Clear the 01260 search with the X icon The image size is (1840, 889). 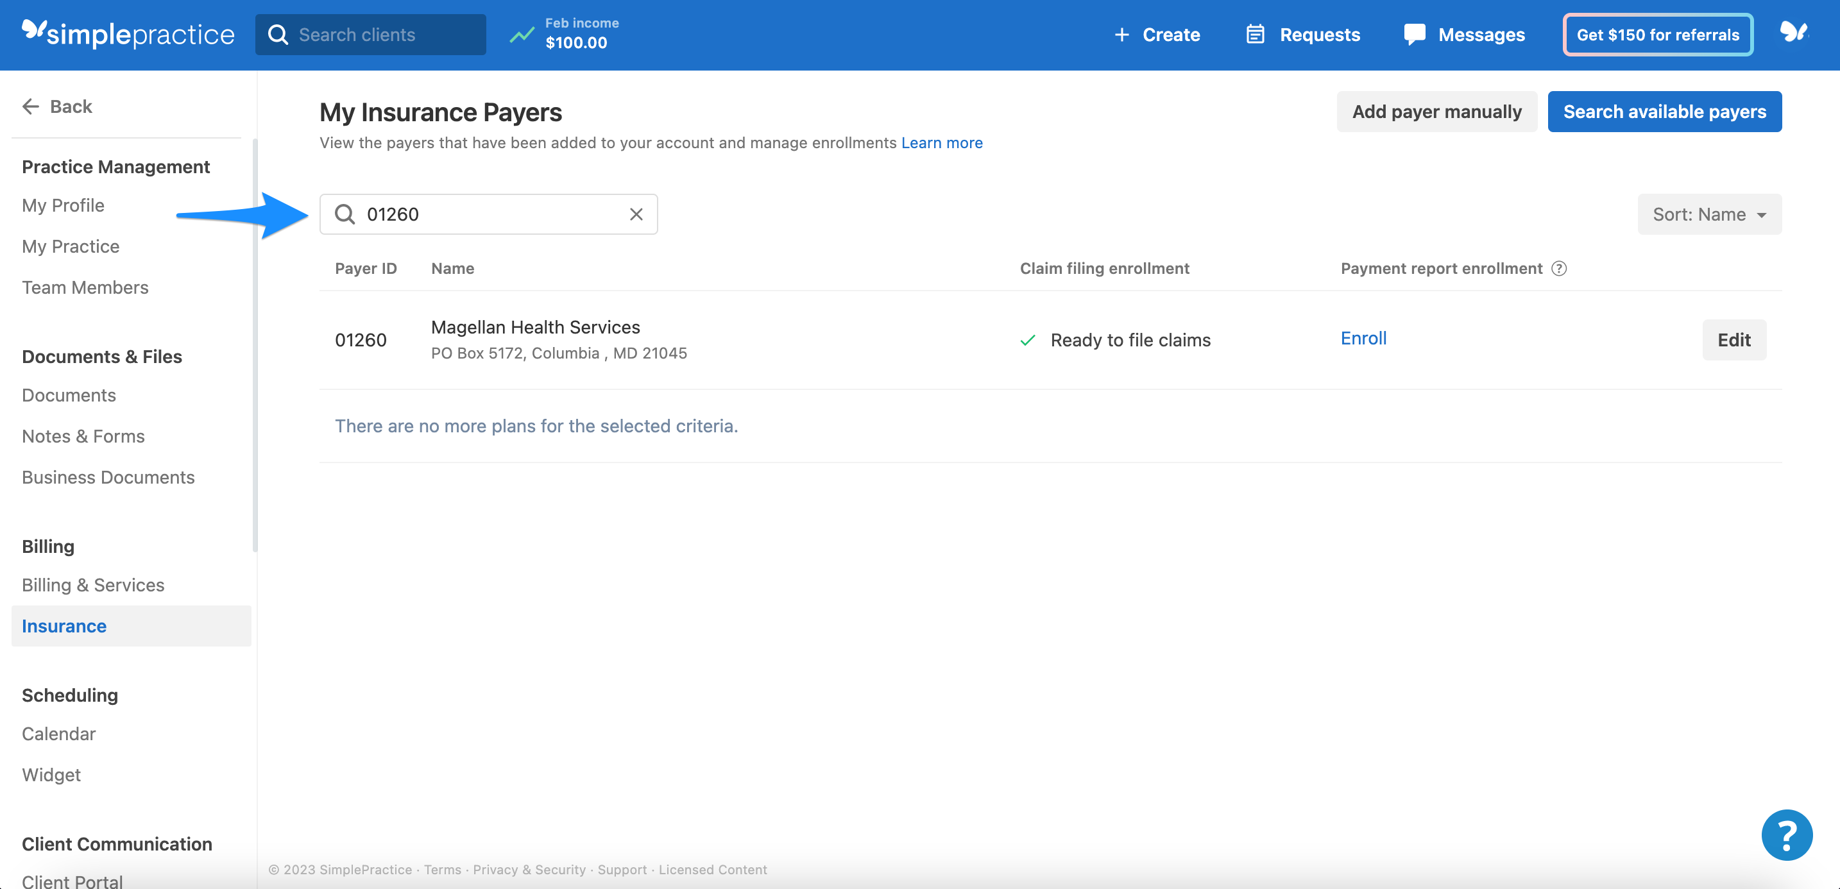pos(636,214)
